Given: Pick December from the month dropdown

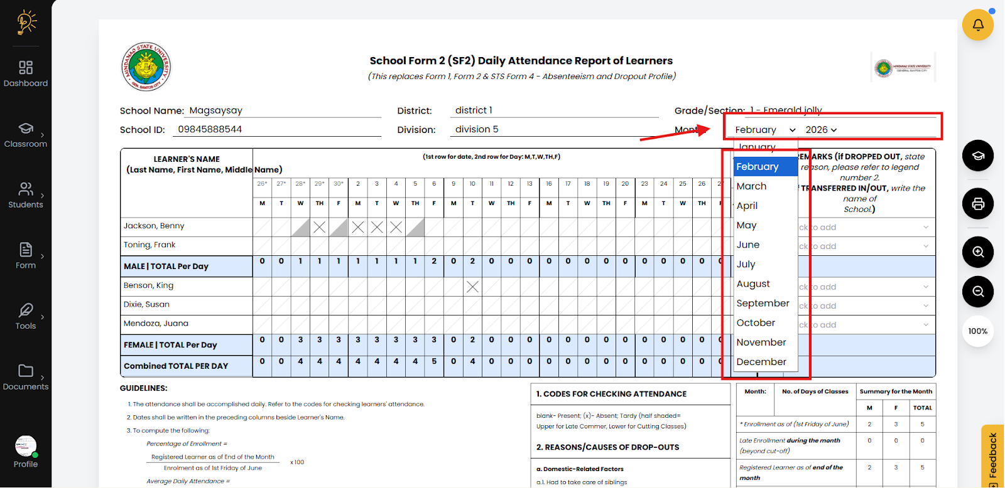Looking at the screenshot, I should point(761,362).
